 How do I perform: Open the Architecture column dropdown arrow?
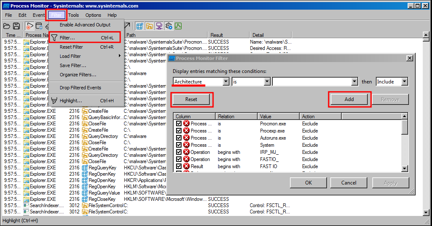pyautogui.click(x=226, y=82)
